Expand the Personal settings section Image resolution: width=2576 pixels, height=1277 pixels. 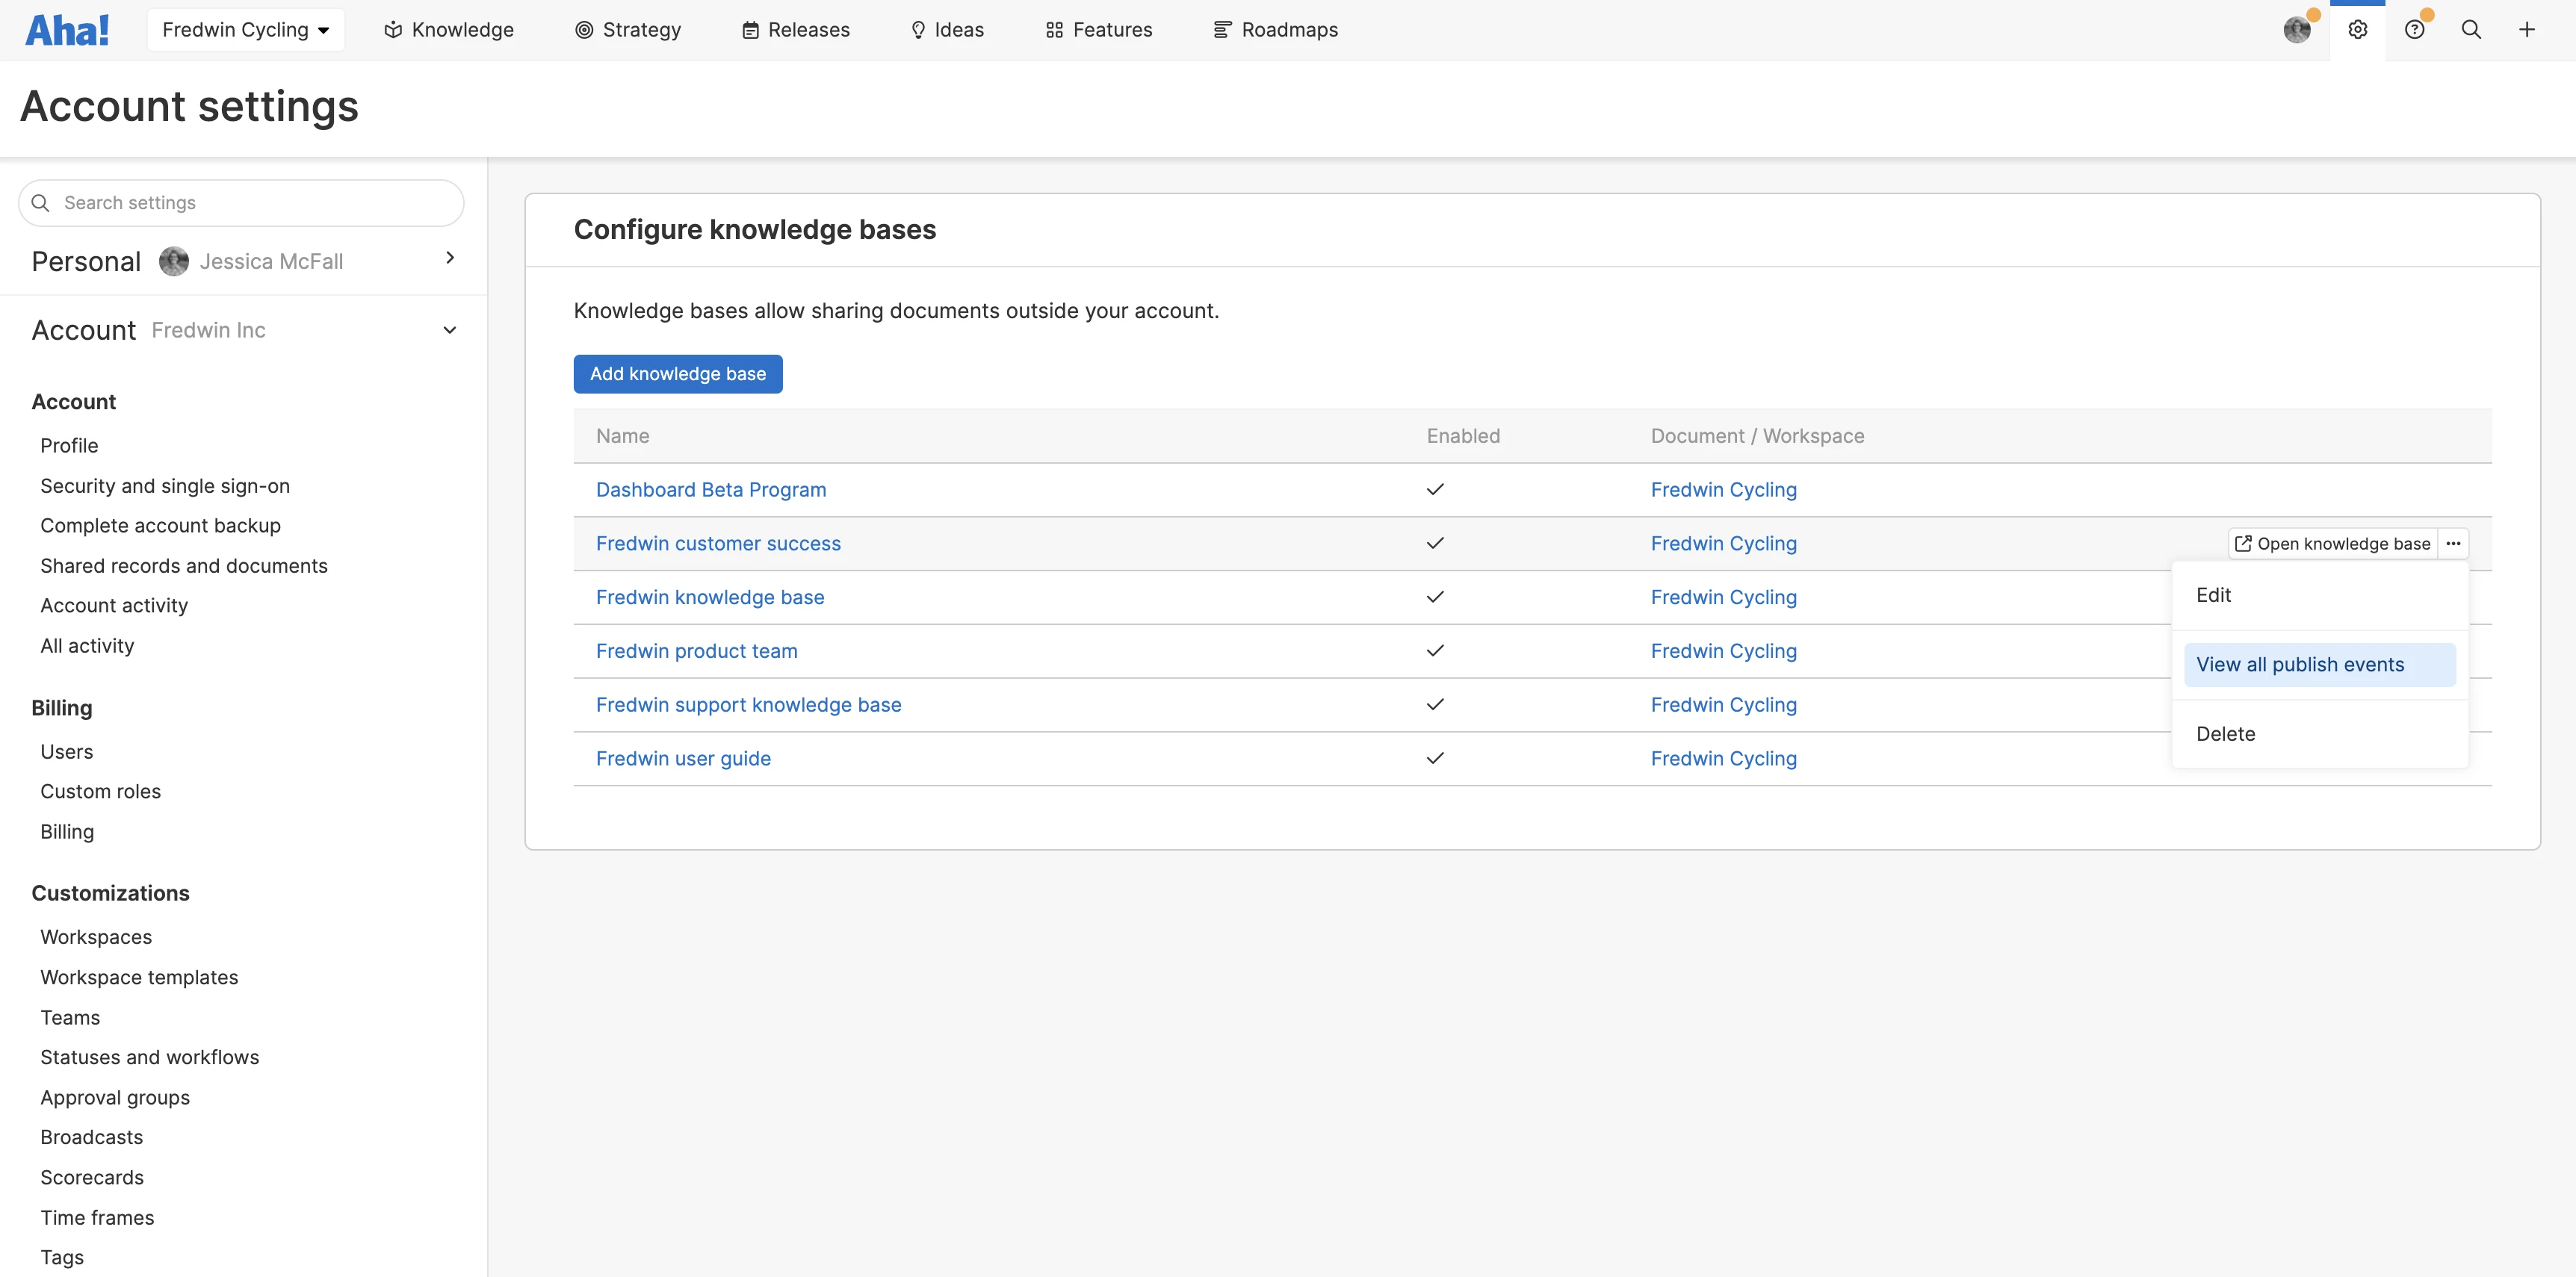coord(450,259)
